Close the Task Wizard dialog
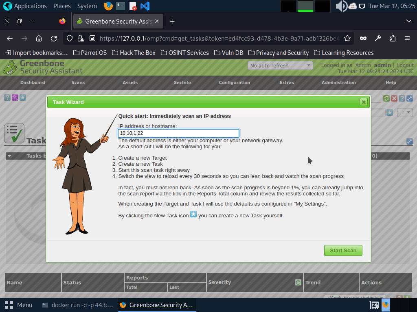This screenshot has width=417, height=312. point(364,102)
